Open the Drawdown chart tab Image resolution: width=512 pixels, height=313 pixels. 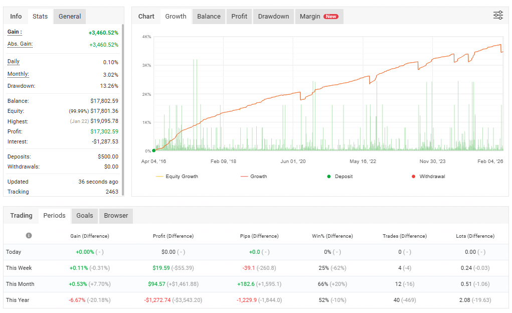pos(273,17)
